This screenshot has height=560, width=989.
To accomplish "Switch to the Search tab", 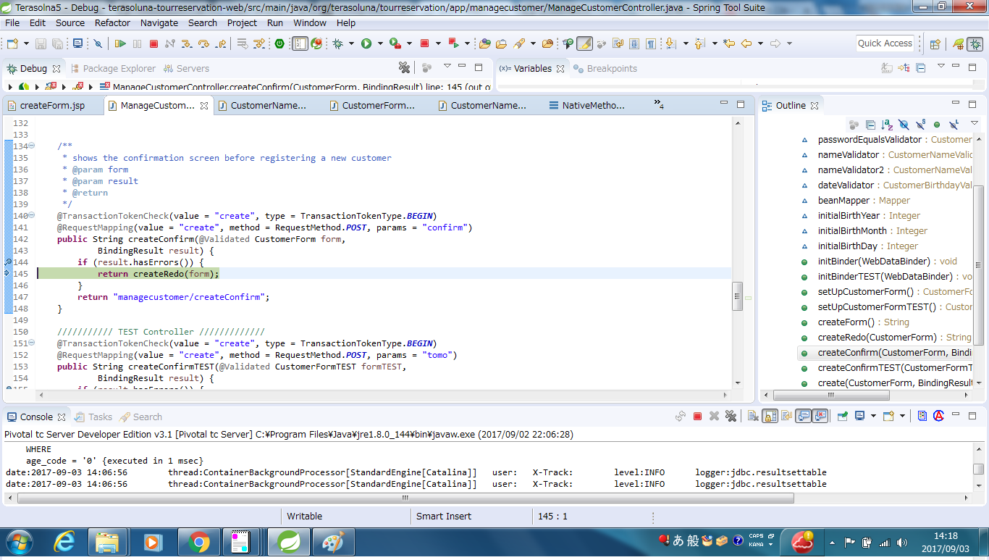I will coord(140,417).
